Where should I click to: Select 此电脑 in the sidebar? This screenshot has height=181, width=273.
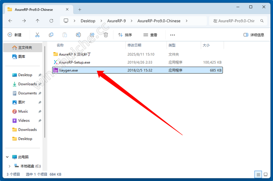coord(23,157)
